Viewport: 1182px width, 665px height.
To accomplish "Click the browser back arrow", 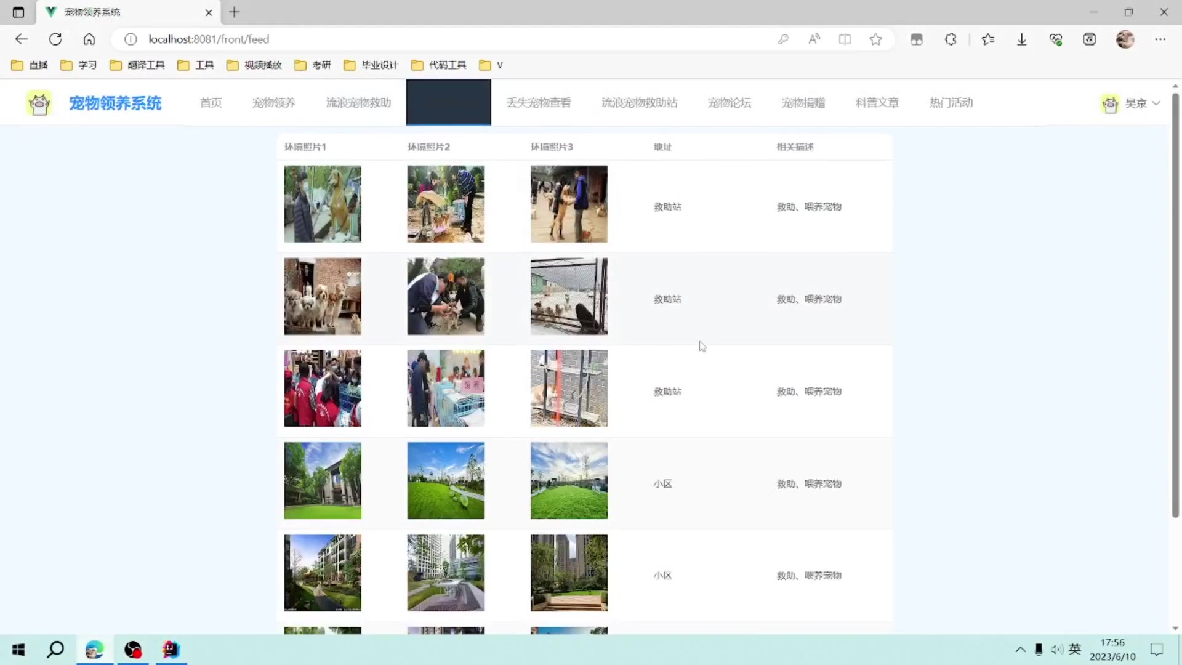I will click(22, 39).
